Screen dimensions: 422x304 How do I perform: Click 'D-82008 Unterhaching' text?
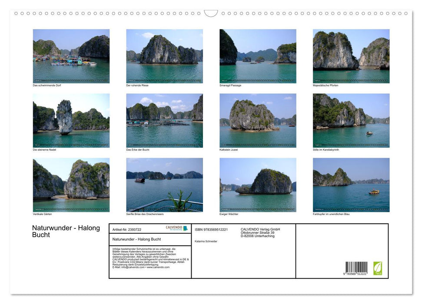pos(258,236)
